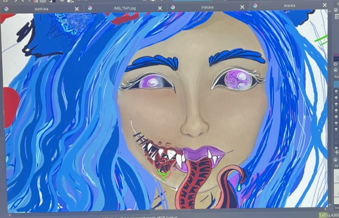This screenshot has width=339, height=218.
Task: Click the Krita file icon on sloth.kra tab
Action: (6, 9)
